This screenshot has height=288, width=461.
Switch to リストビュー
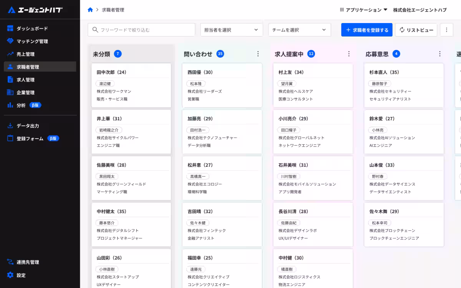pos(416,30)
